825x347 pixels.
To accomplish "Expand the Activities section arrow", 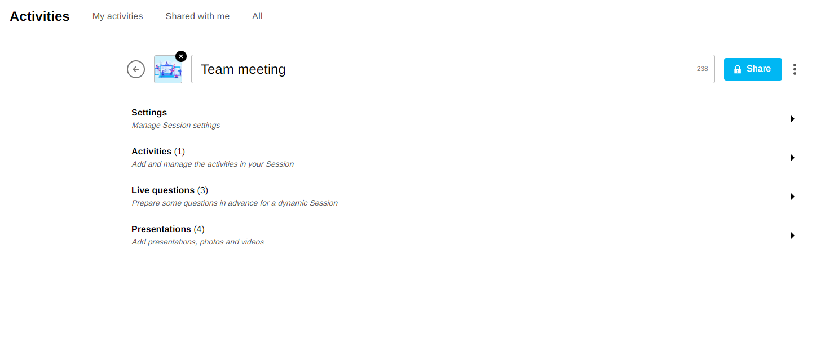I will coord(792,158).
